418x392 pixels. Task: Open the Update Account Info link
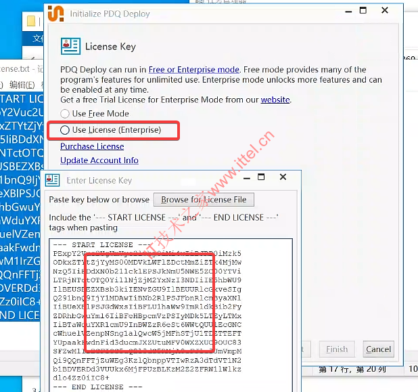pyautogui.click(x=99, y=160)
